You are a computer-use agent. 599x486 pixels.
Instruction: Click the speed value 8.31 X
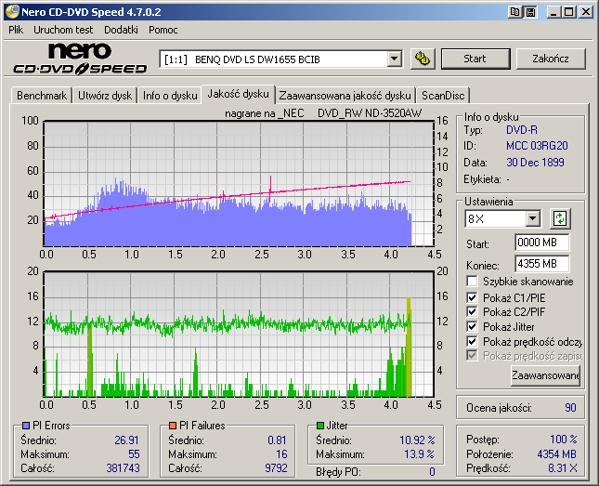point(563,468)
